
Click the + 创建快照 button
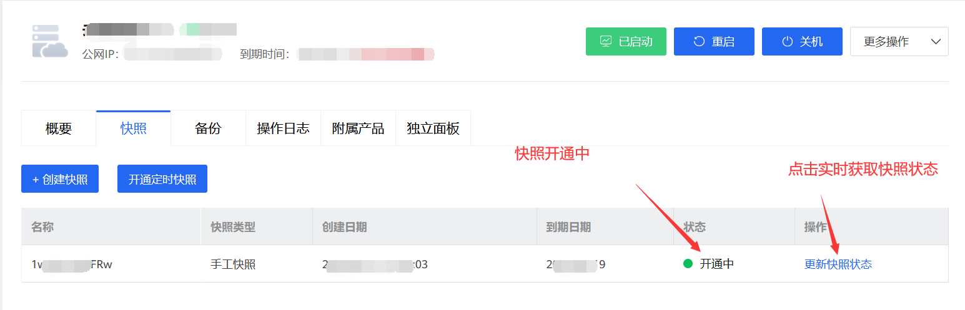coord(60,179)
